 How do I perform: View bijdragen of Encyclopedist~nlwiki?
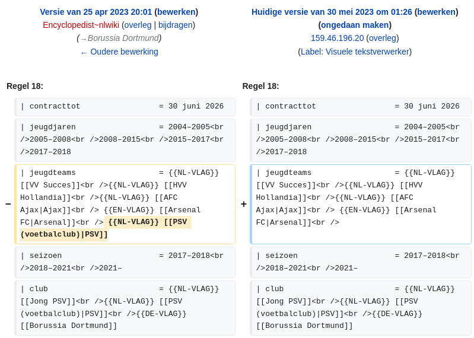(176, 25)
